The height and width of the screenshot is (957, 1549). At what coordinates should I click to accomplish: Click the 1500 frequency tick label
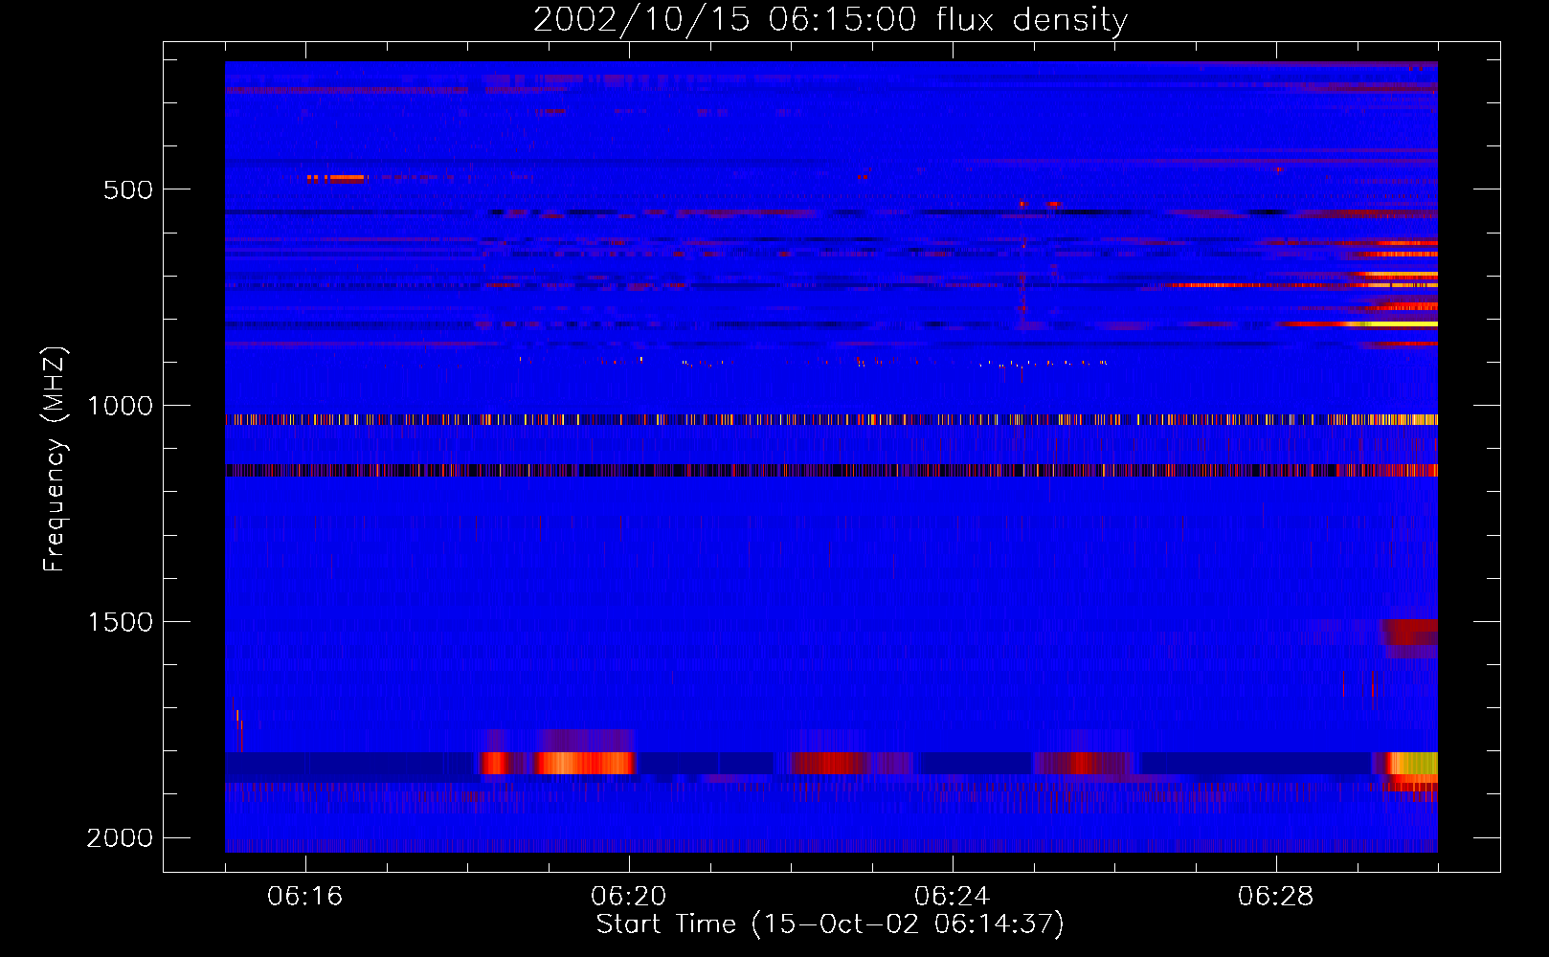click(120, 622)
